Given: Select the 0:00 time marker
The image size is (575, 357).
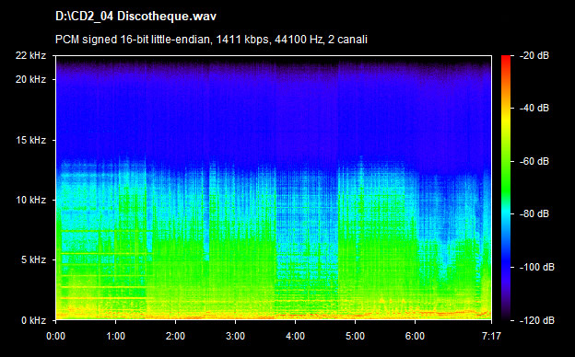Looking at the screenshot, I should coord(55,336).
